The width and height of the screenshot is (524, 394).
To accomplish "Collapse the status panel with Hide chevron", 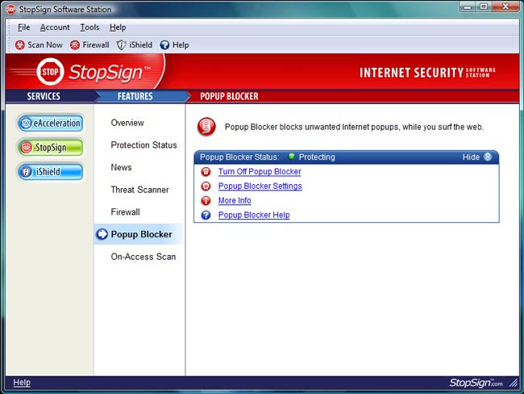I will tap(488, 157).
